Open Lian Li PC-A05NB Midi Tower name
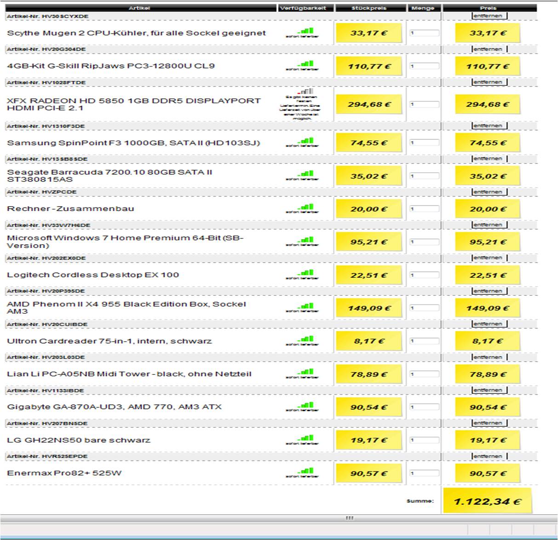This screenshot has height=540, width=558. pos(129,374)
